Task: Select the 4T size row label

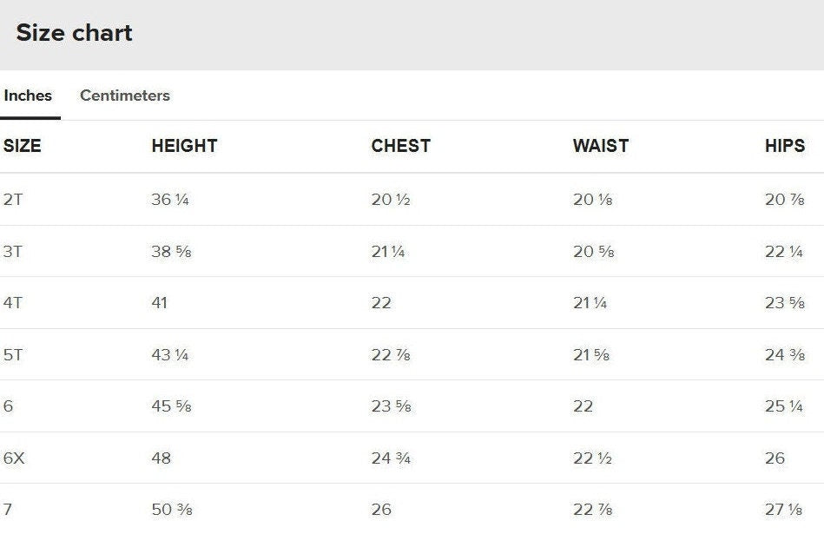Action: (x=13, y=303)
